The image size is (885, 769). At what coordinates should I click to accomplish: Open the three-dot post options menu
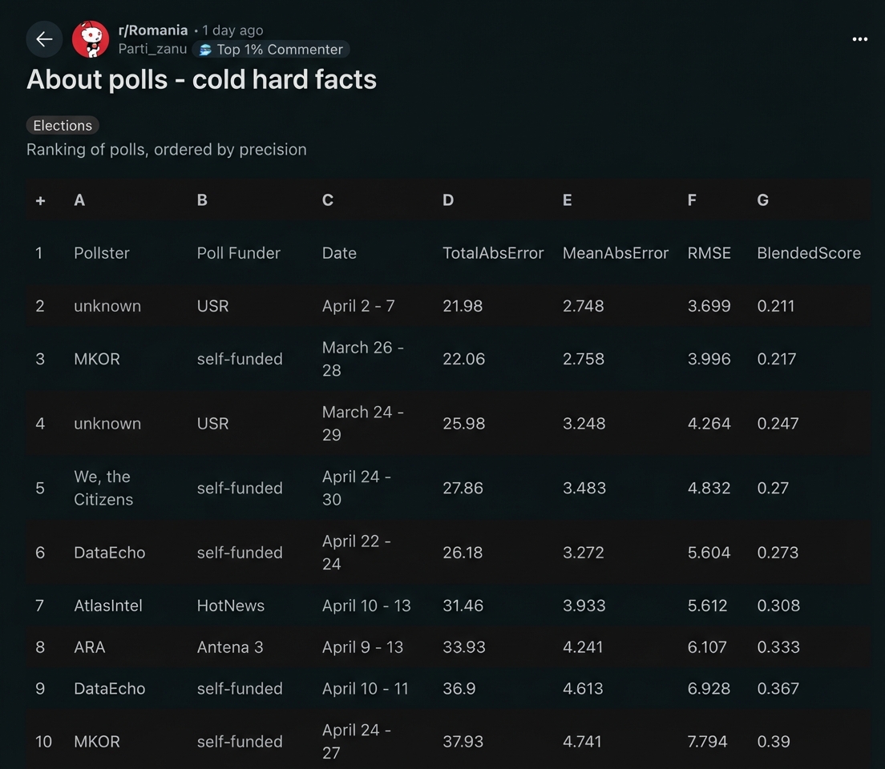tap(859, 39)
